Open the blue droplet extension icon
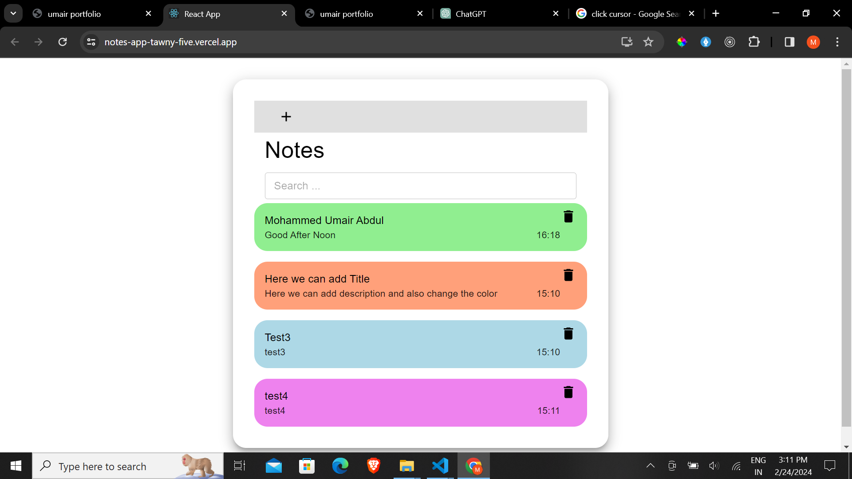Viewport: 852px width, 479px height. [x=706, y=42]
